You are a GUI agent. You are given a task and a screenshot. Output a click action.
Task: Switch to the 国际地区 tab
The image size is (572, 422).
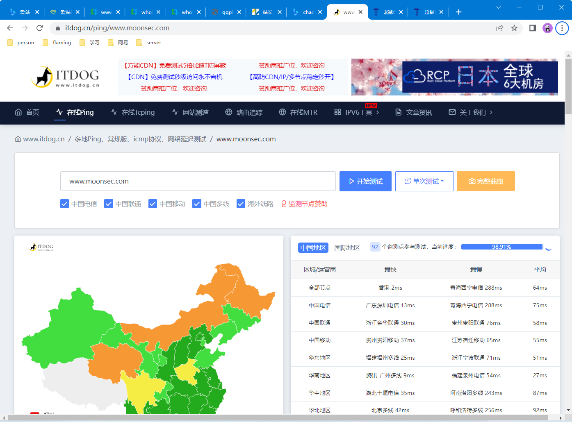pyautogui.click(x=347, y=247)
